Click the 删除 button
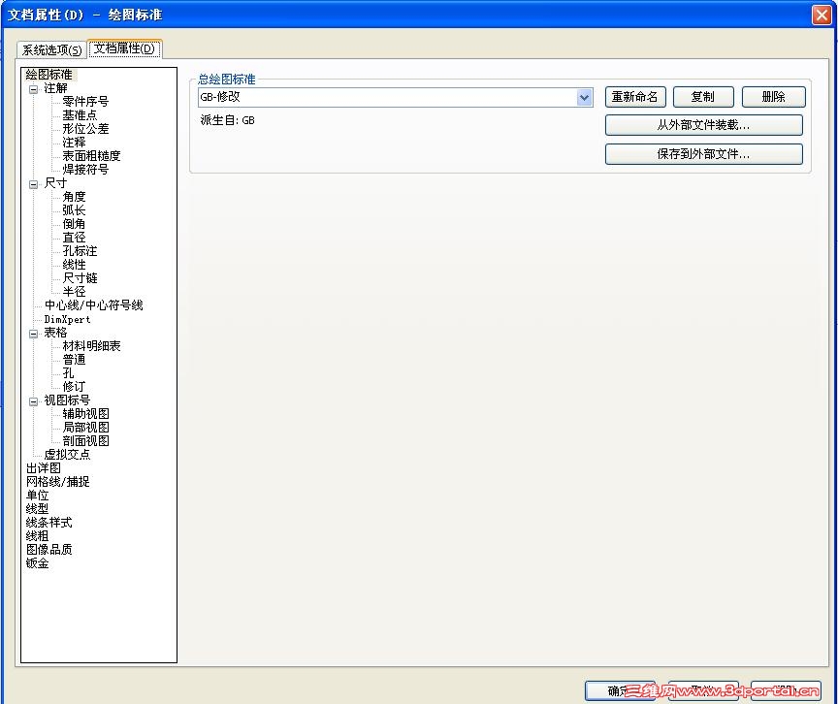The image size is (838, 704). [773, 97]
